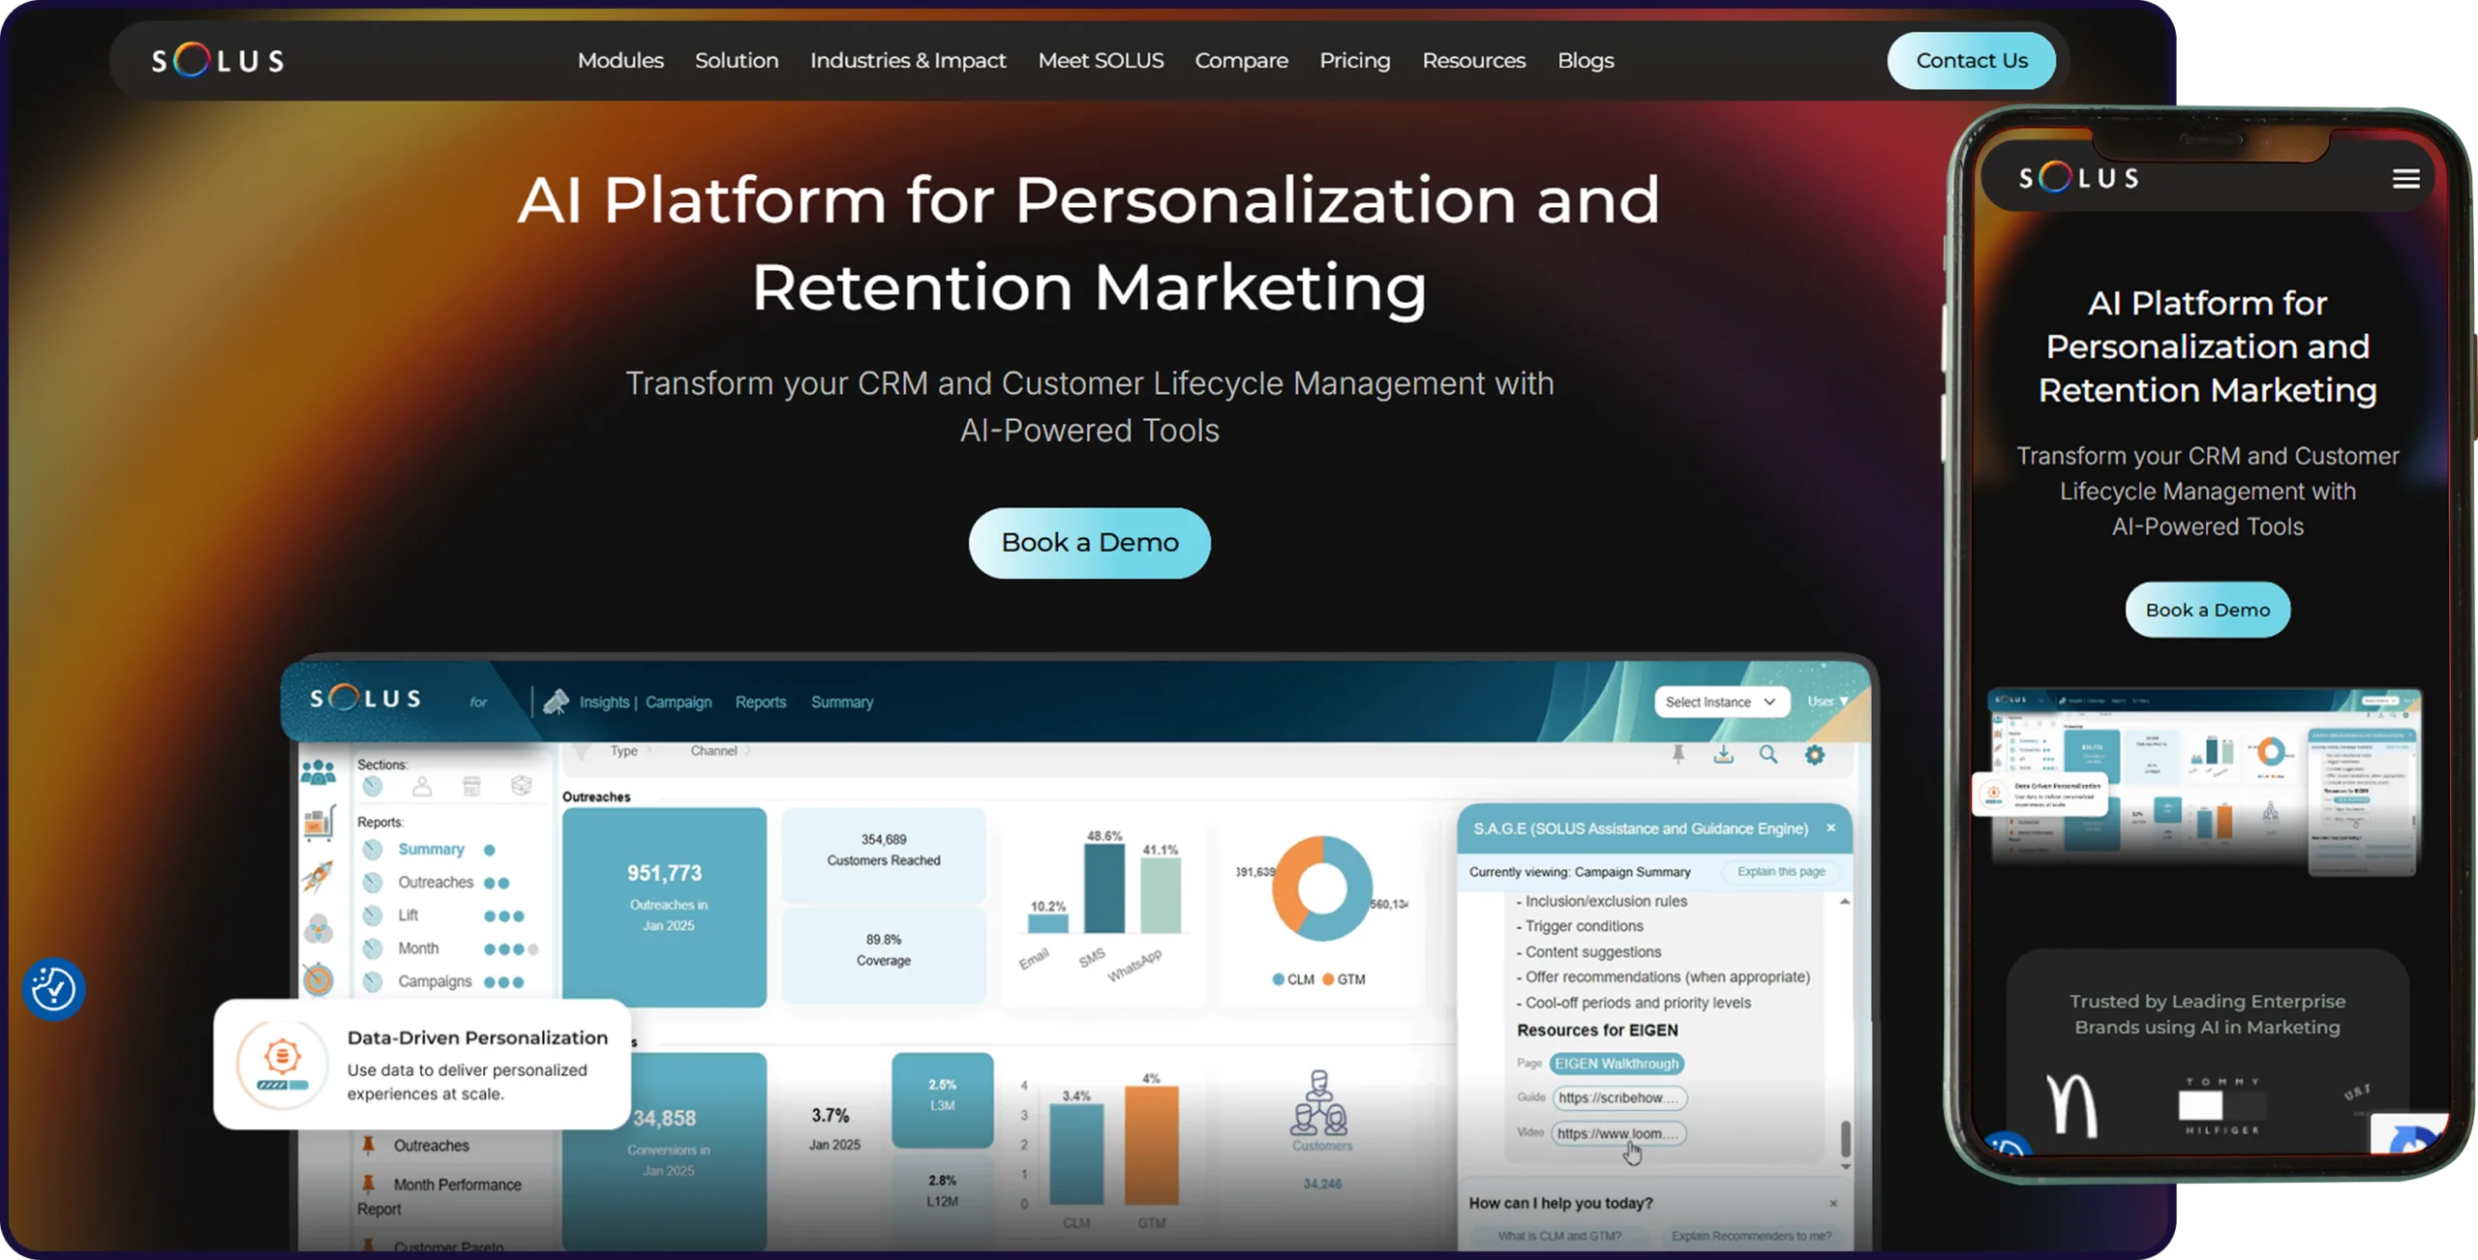Open the Solution menu
This screenshot has width=2478, height=1260.
[737, 60]
